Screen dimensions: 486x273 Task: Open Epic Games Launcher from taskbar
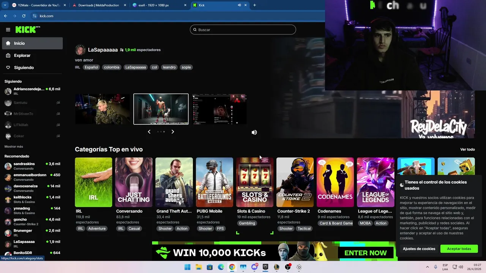click(265, 267)
